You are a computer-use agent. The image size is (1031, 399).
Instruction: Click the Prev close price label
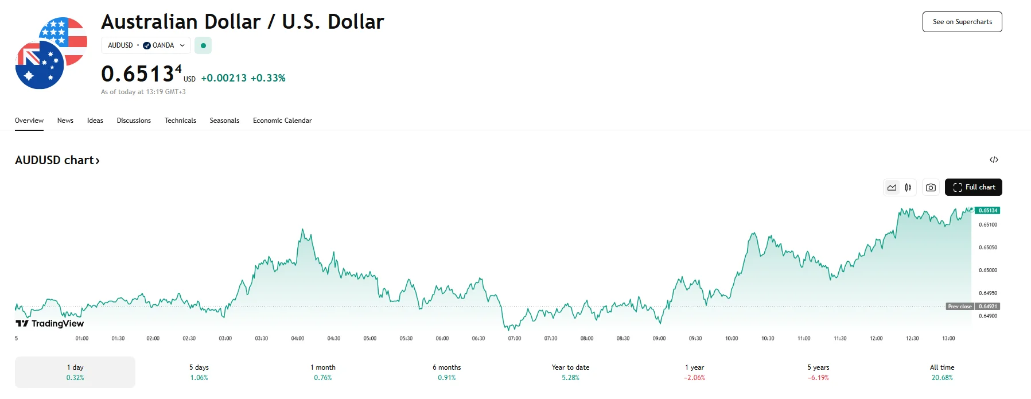pos(960,307)
